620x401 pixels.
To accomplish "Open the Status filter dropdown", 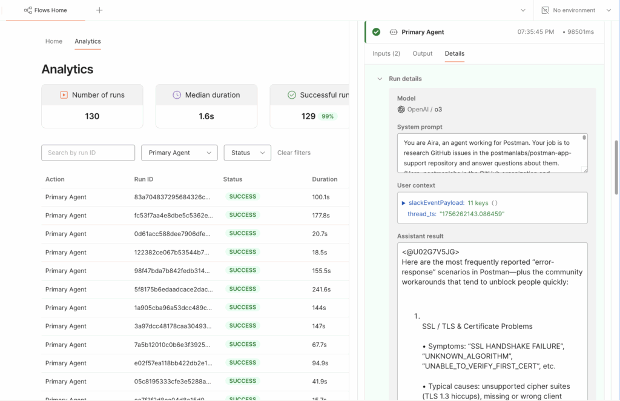I will click(x=248, y=153).
